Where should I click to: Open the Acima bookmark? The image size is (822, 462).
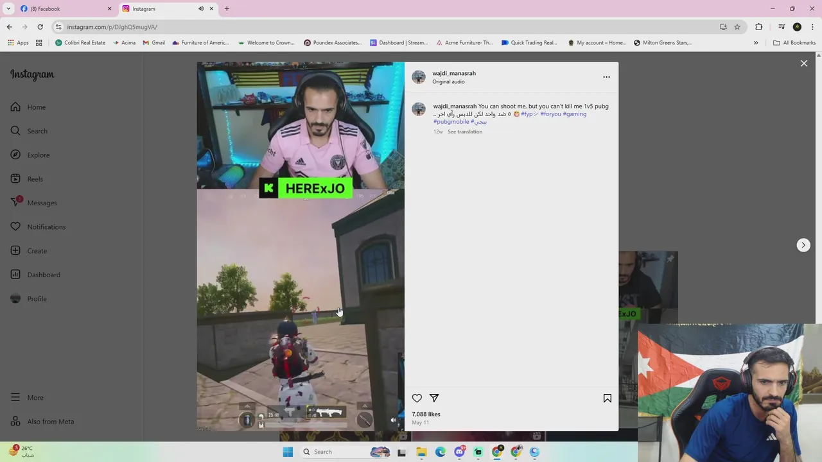point(124,43)
